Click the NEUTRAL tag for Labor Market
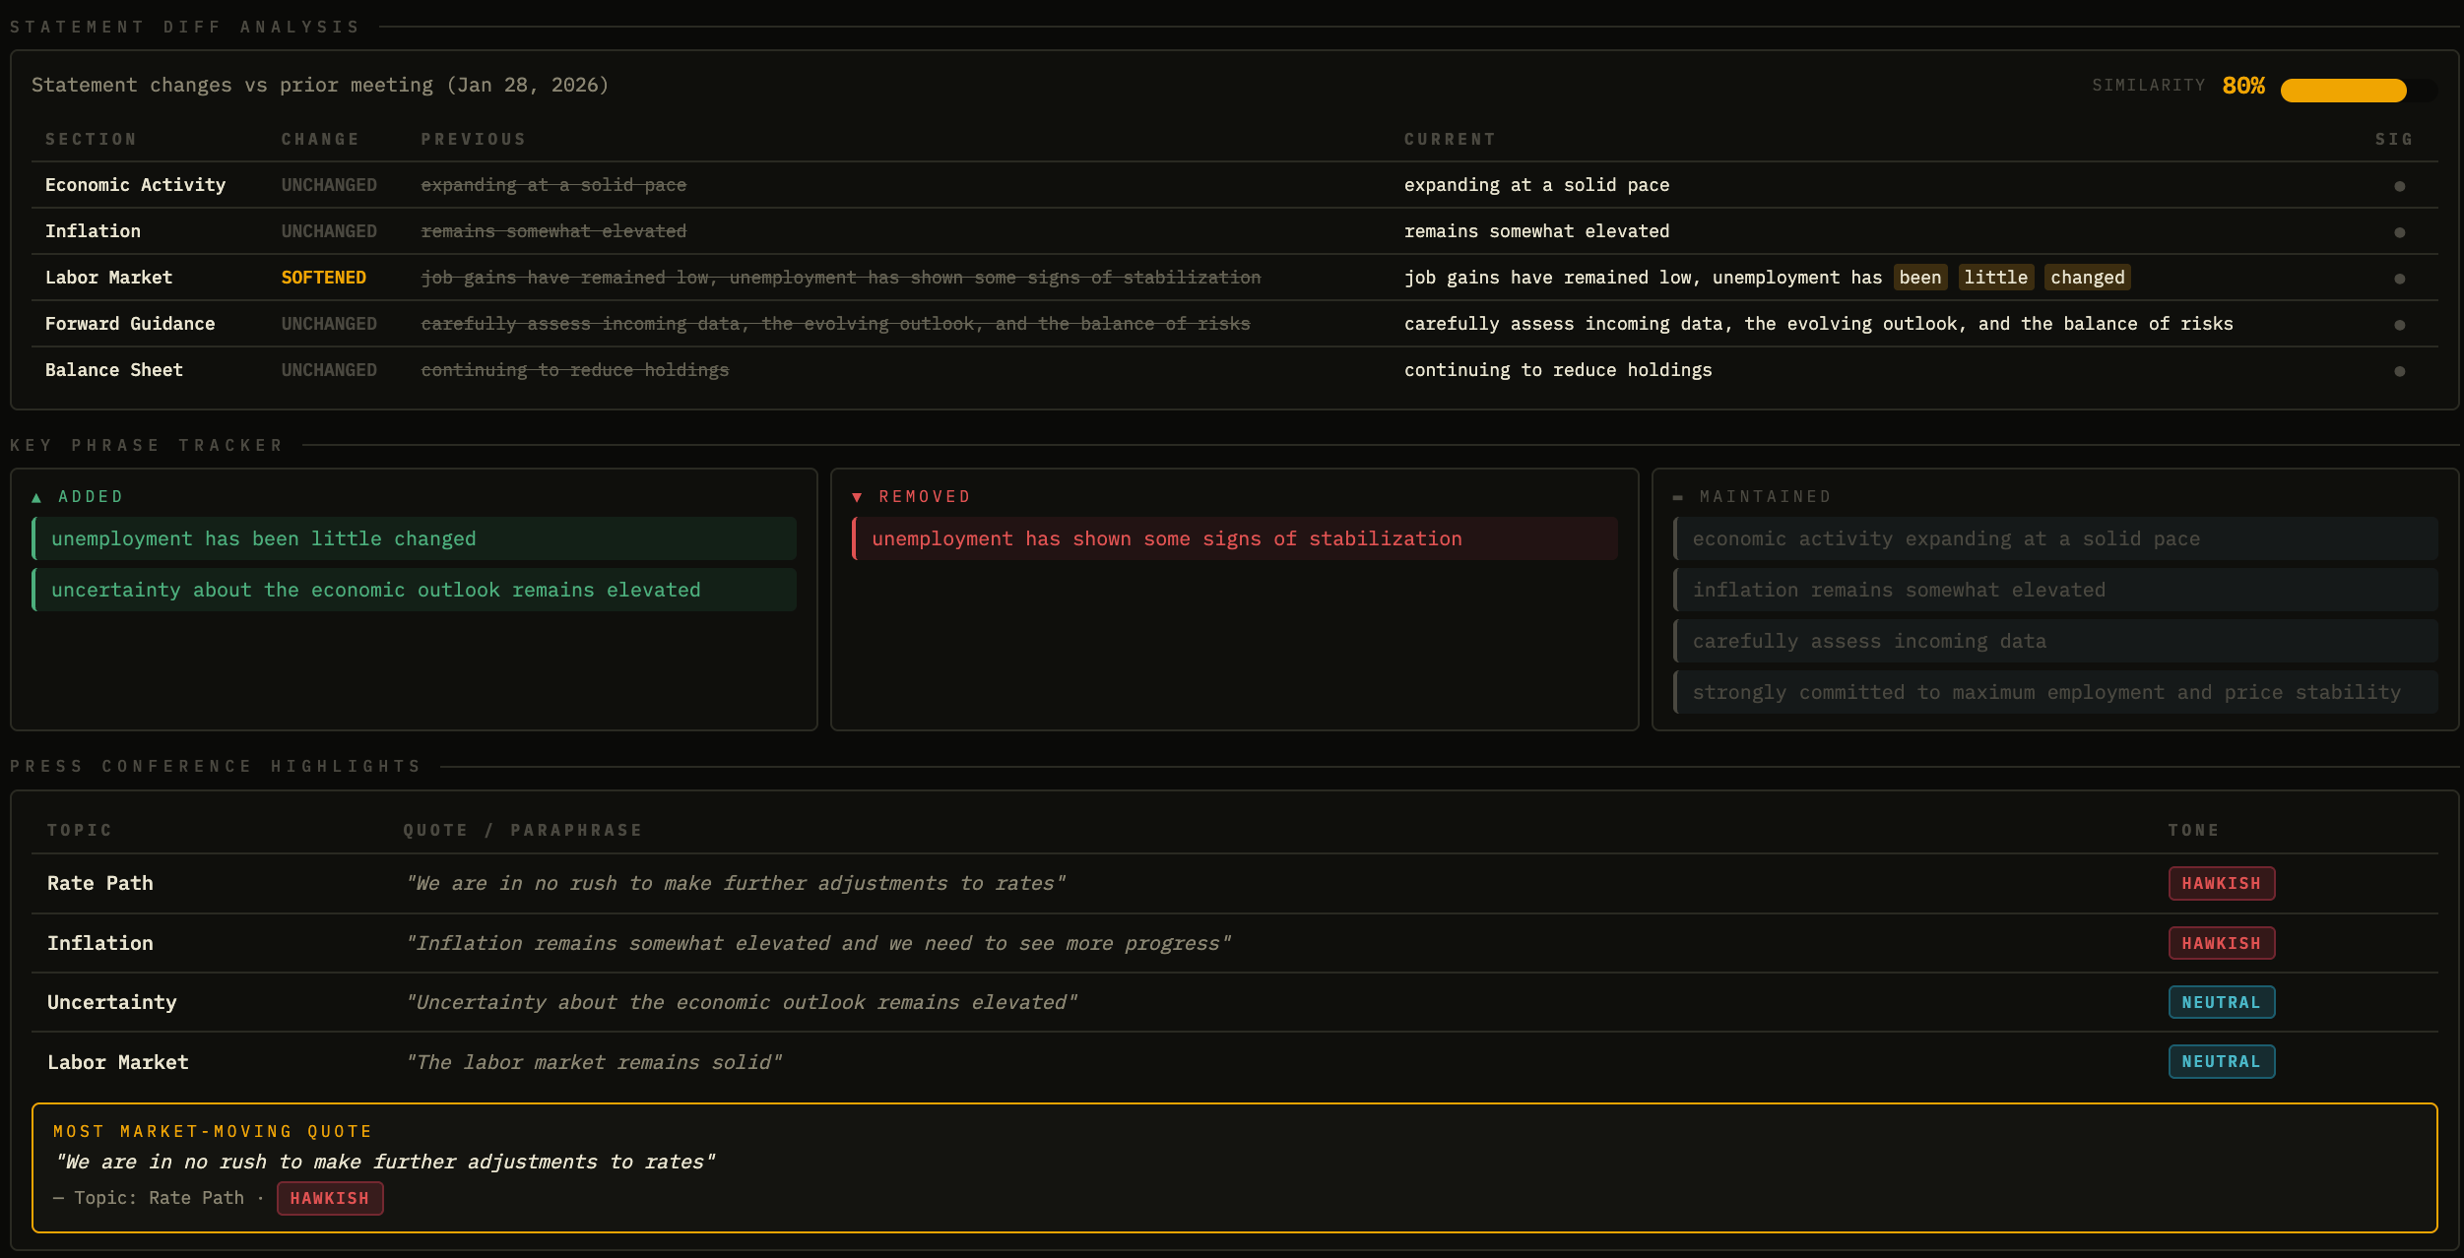Viewport: 2464px width, 1258px height. point(2221,1061)
